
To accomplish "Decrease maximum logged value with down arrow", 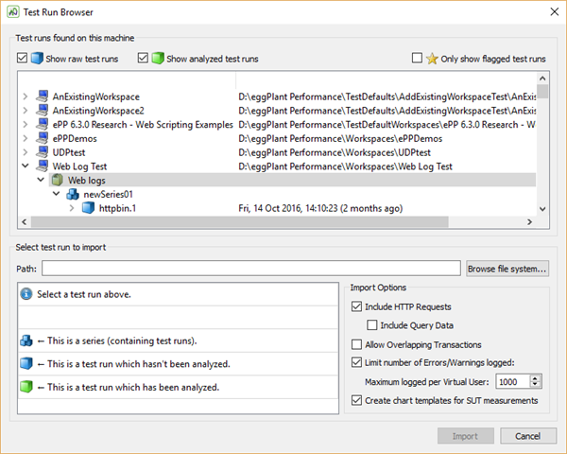I will 535,385.
